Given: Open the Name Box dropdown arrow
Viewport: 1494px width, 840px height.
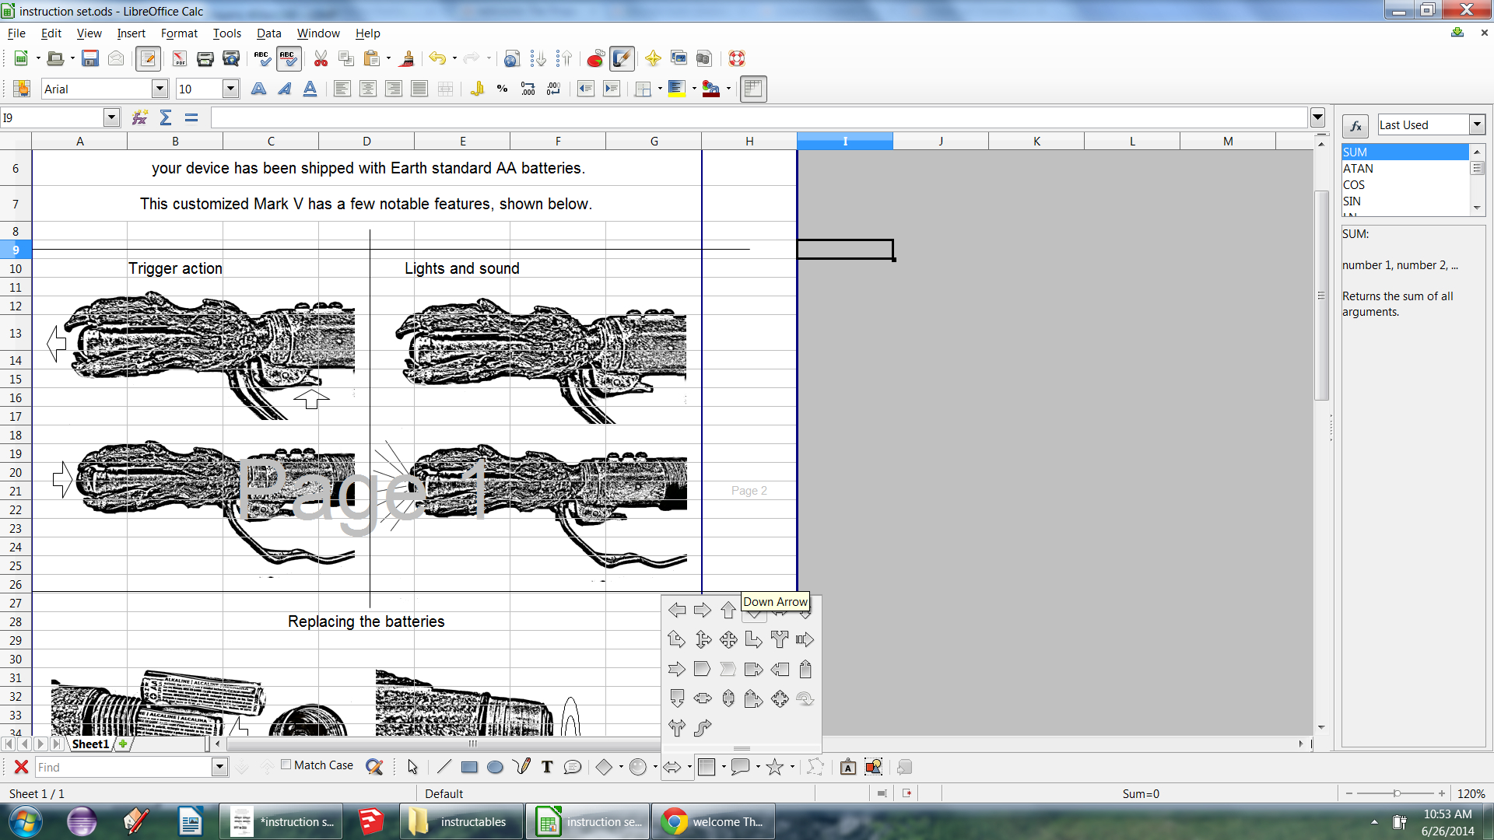Looking at the screenshot, I should 111,117.
